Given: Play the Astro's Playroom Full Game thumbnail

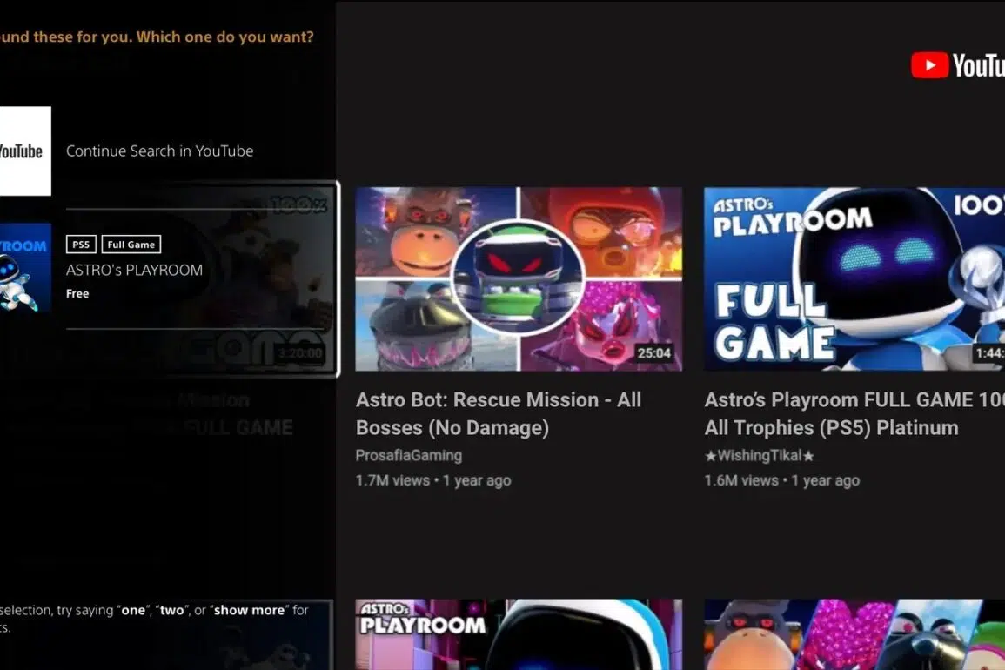Looking at the screenshot, I should coord(854,278).
